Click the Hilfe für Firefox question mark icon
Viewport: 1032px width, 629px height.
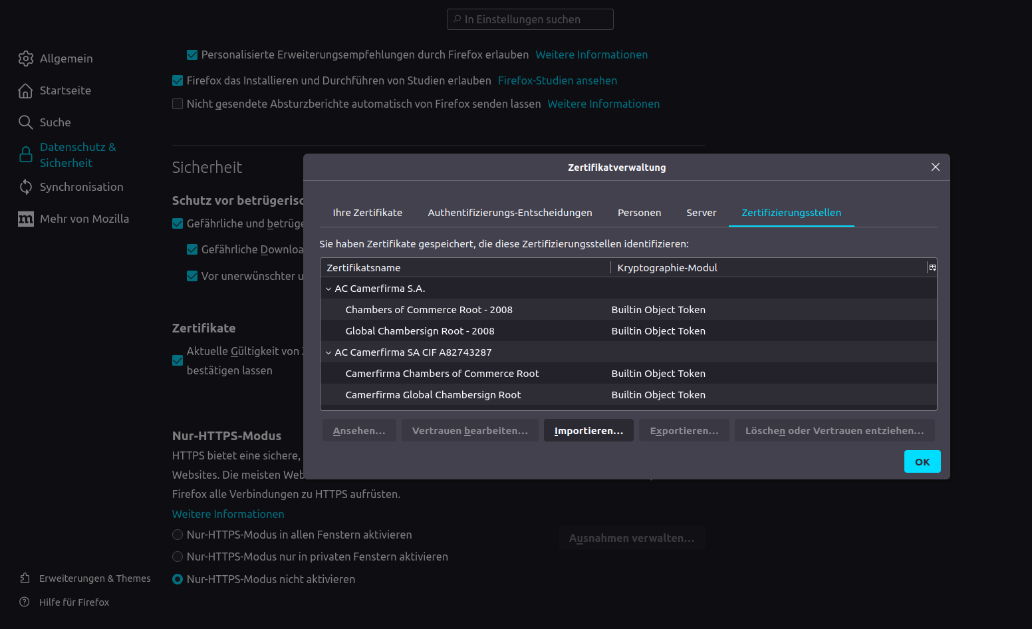click(x=25, y=602)
